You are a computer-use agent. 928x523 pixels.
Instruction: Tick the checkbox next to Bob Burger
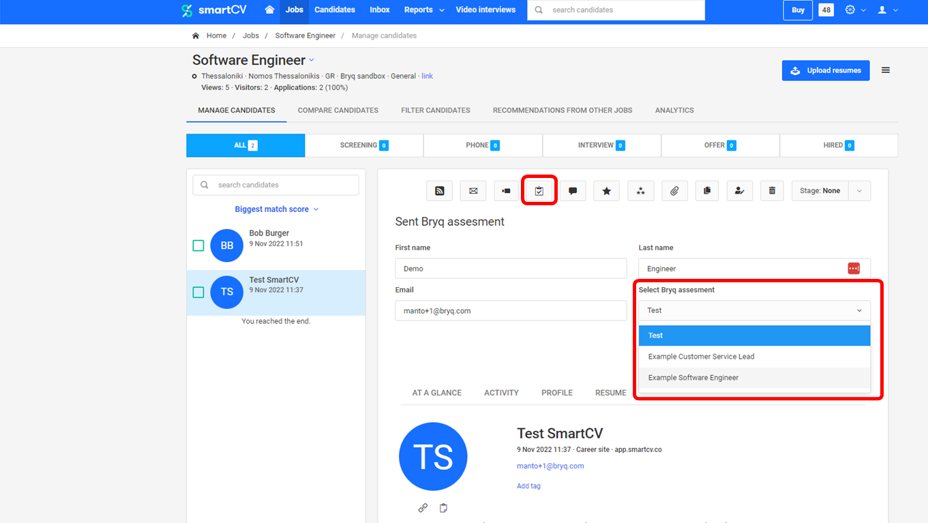pyautogui.click(x=198, y=245)
